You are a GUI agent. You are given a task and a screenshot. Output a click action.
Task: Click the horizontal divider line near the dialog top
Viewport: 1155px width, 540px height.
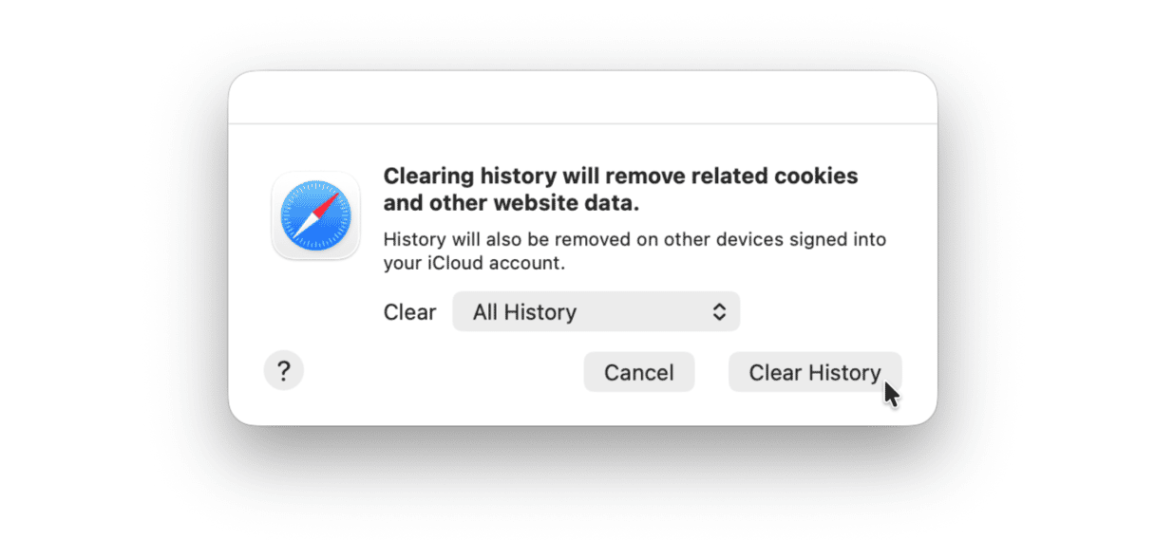click(582, 123)
